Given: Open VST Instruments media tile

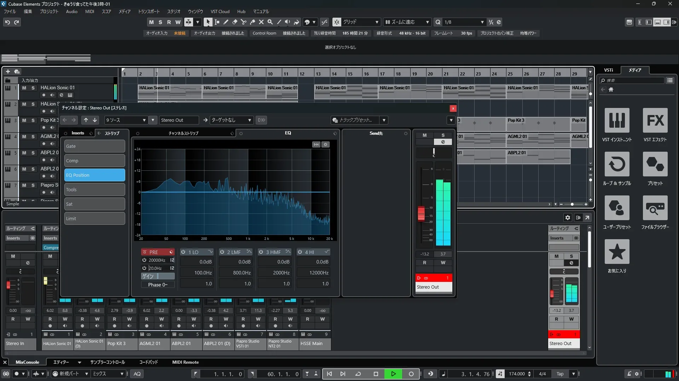Looking at the screenshot, I should (617, 121).
